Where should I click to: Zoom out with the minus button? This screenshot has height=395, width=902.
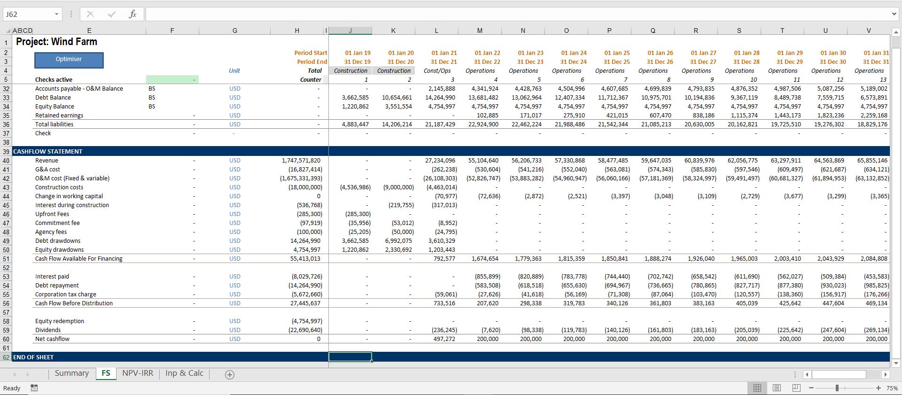[811, 388]
